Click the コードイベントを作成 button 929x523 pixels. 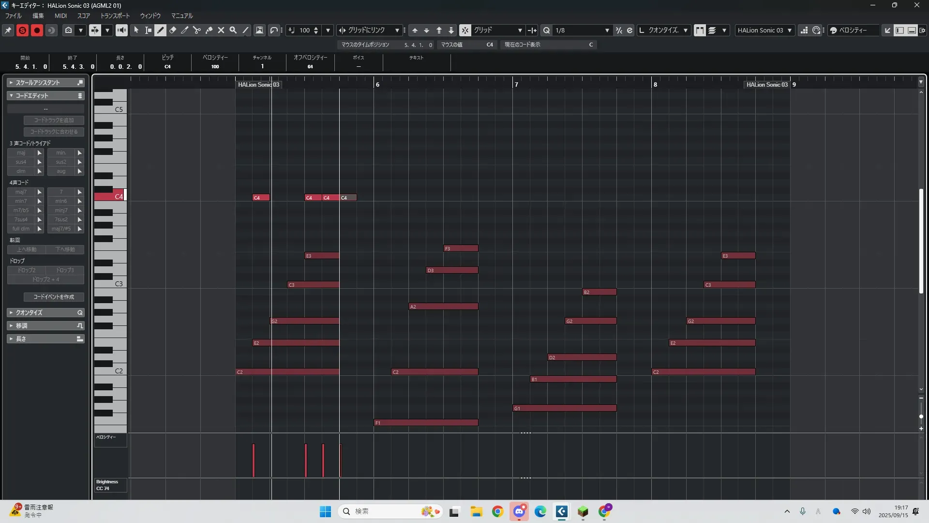tap(54, 297)
